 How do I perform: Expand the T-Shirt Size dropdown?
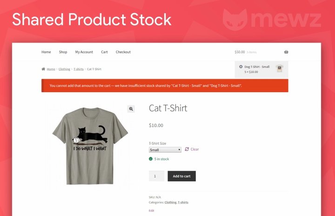click(x=165, y=150)
